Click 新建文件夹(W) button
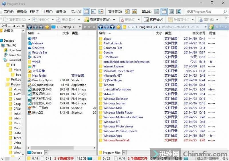229x161 pixels. pos(98,20)
